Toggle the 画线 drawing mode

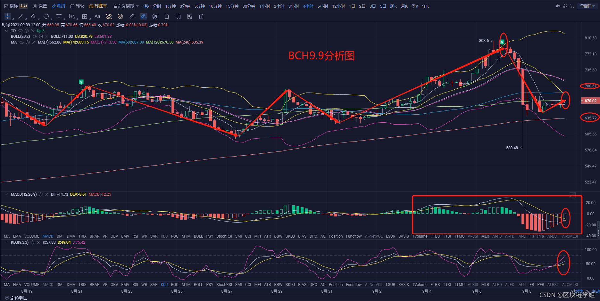pos(59,6)
